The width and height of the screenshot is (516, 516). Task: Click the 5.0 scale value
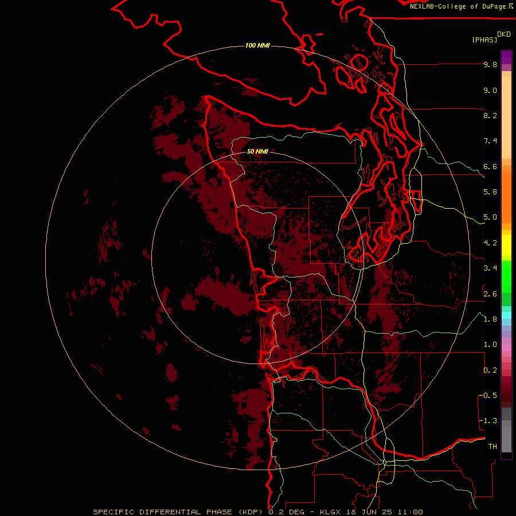point(490,217)
